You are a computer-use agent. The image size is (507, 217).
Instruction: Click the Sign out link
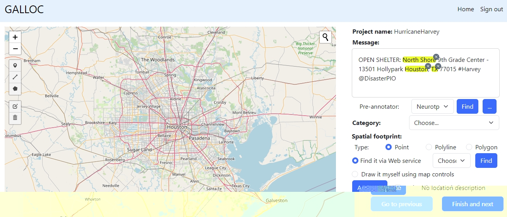point(492,9)
